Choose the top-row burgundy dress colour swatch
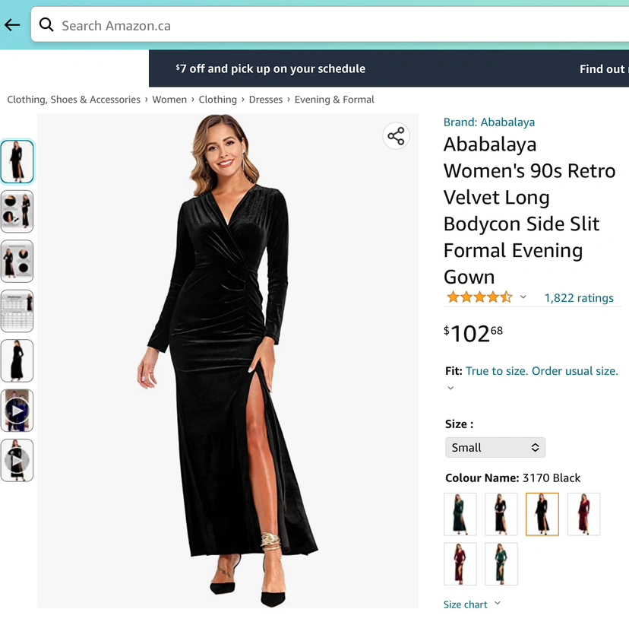 coord(583,514)
